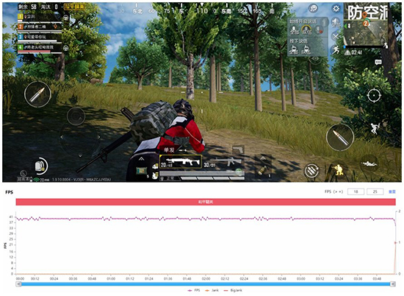Screen dimensions: 404x296
Task: Tap the right-side fire bullet button
Action: pos(340,137)
